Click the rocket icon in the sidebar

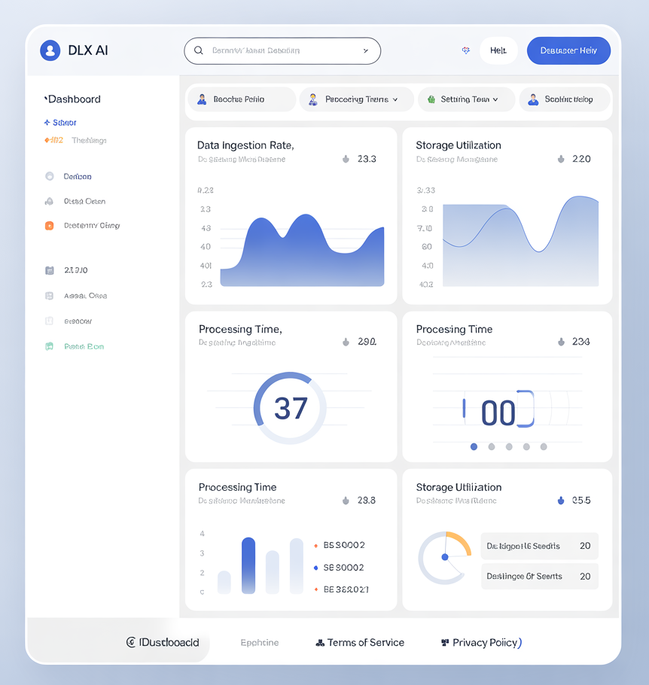pos(49,201)
